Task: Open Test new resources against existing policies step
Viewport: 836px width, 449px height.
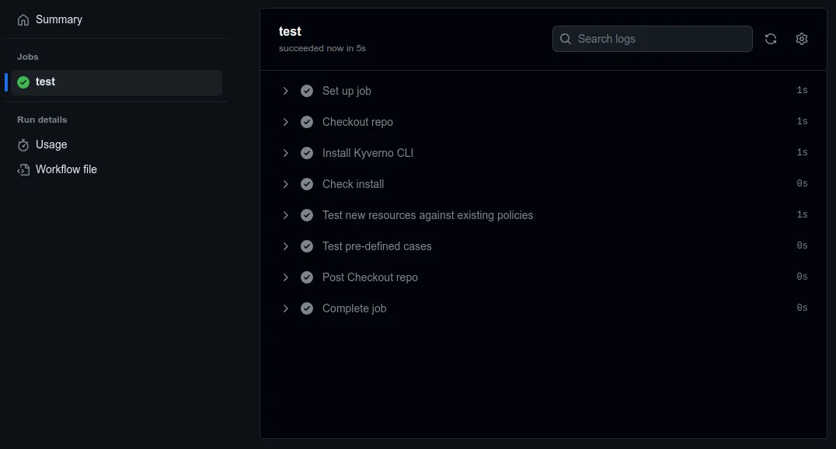Action: tap(427, 215)
